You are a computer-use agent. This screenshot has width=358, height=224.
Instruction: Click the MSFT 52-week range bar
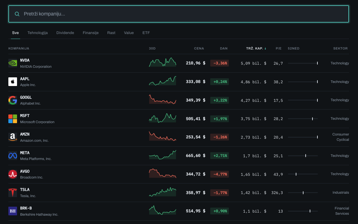[x=303, y=118]
